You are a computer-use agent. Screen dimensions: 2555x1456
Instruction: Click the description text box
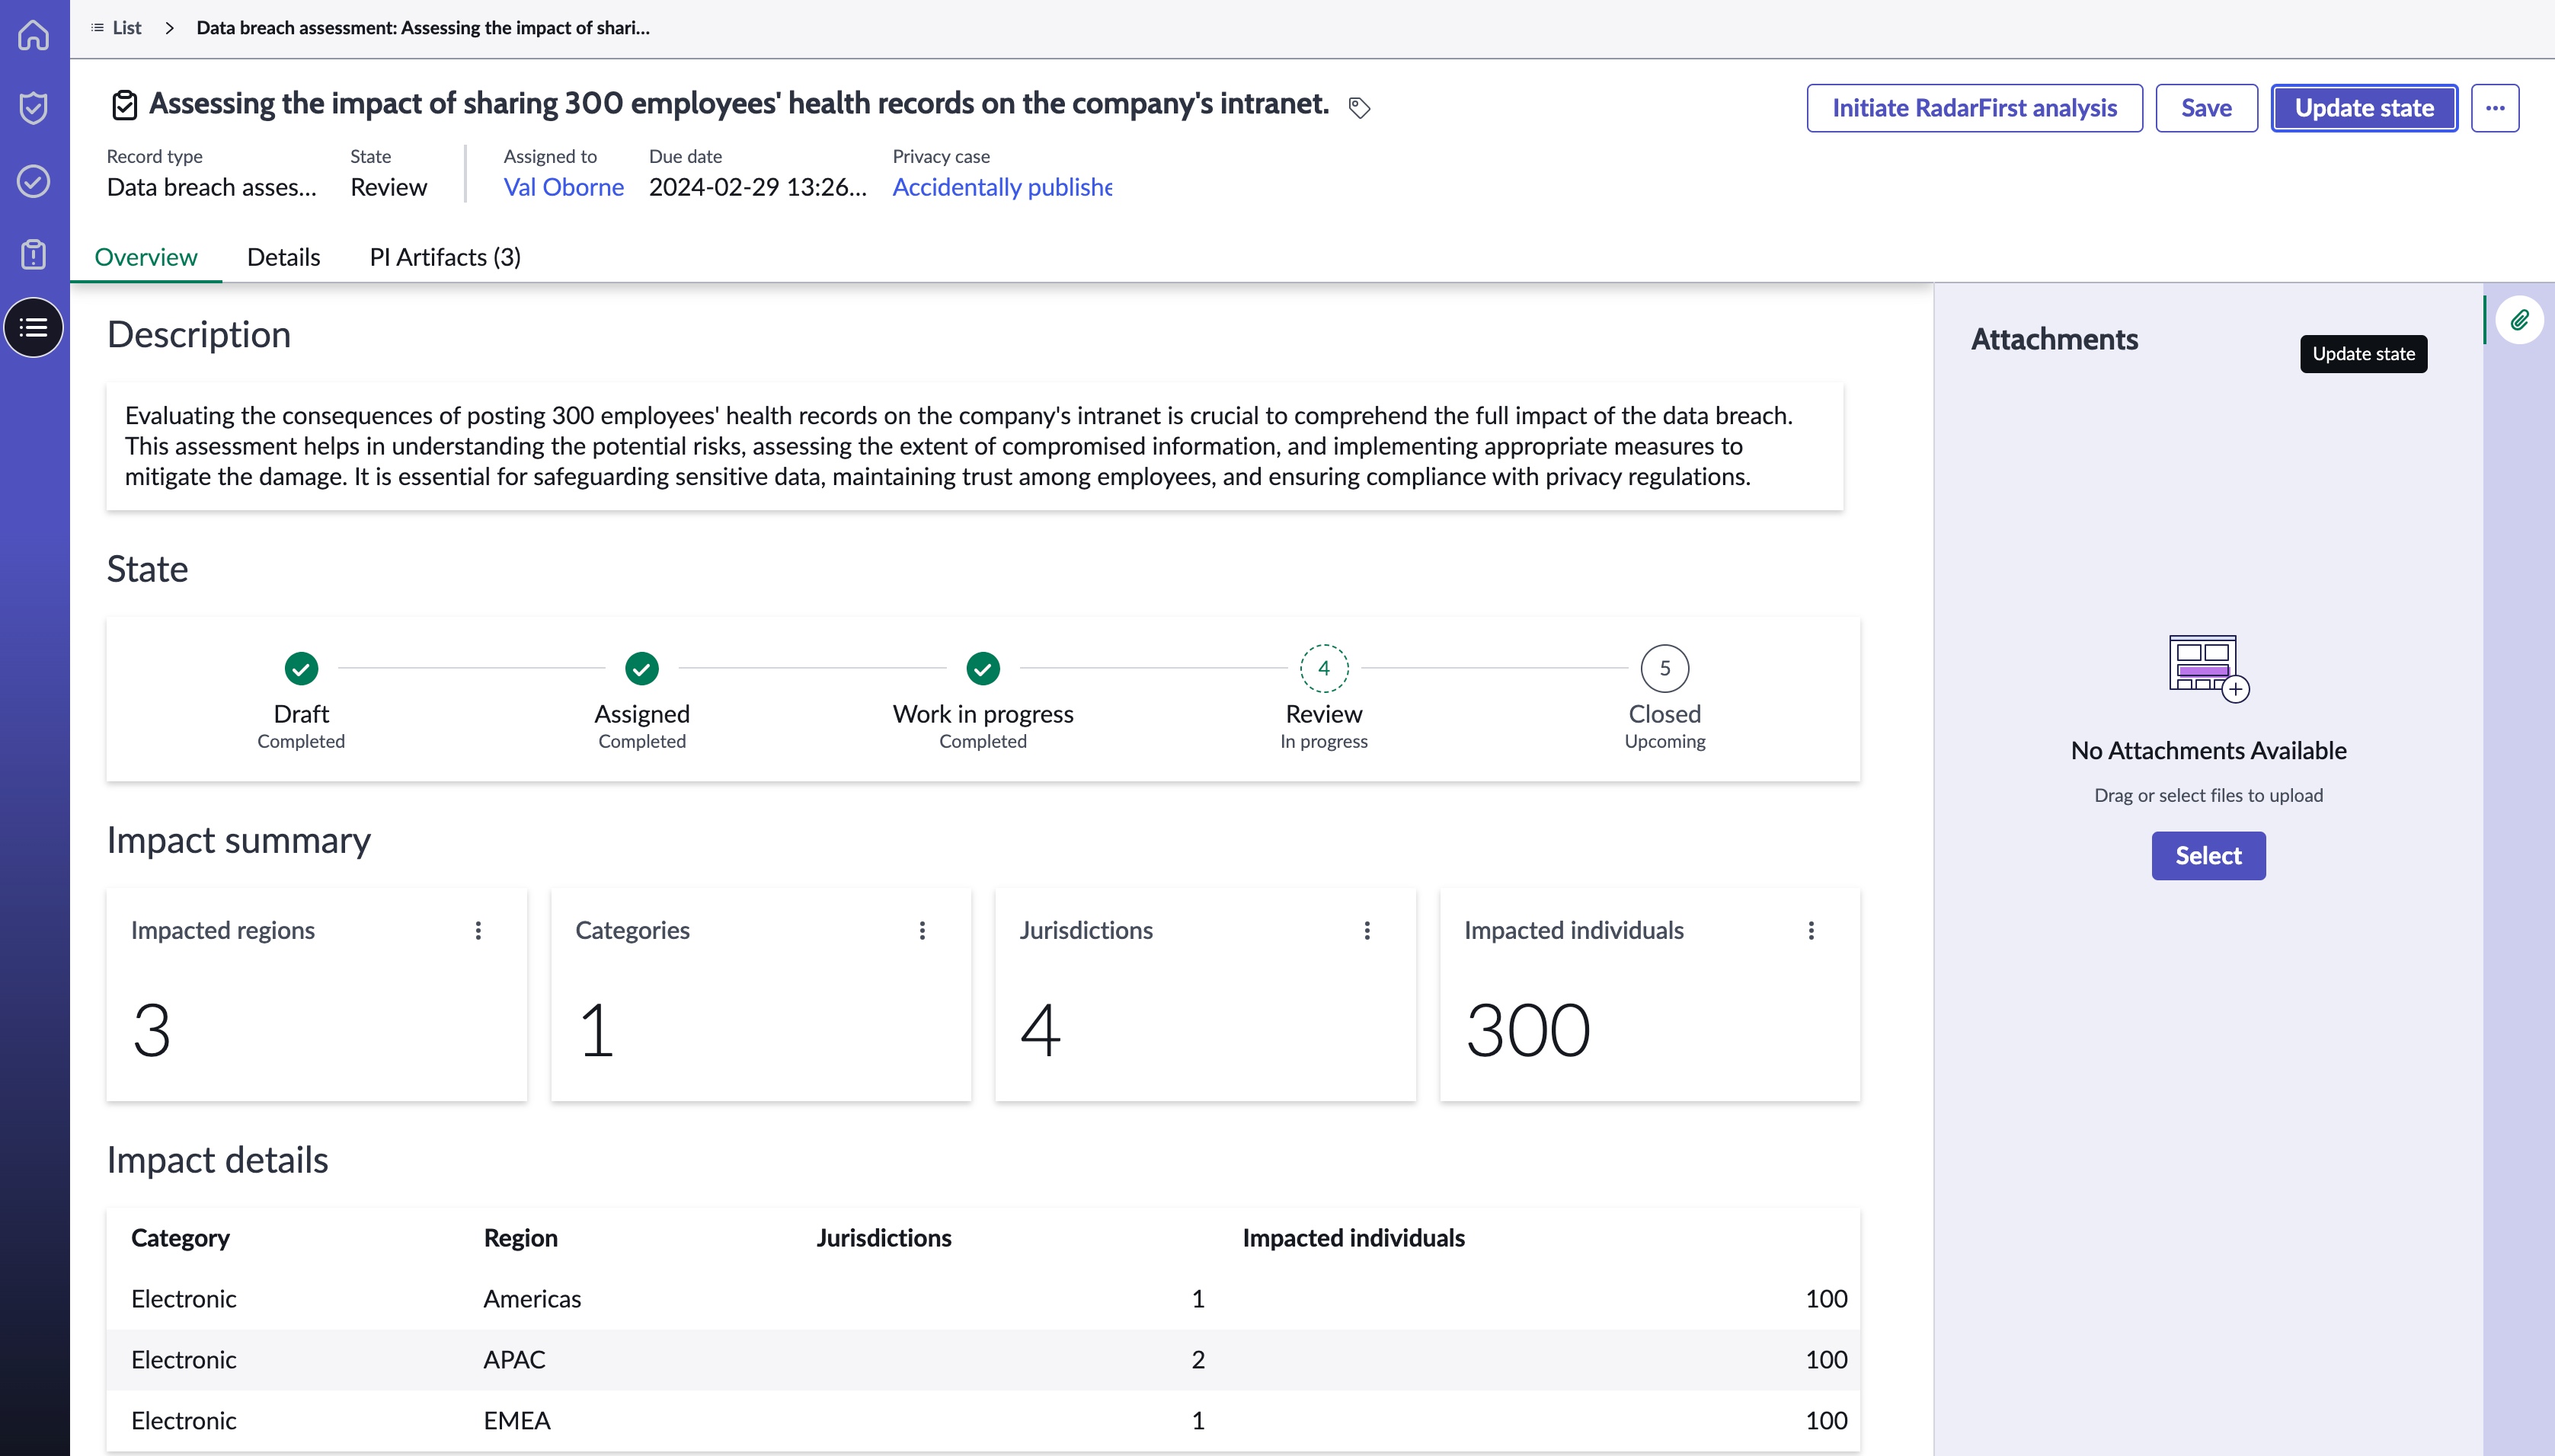tap(975, 446)
